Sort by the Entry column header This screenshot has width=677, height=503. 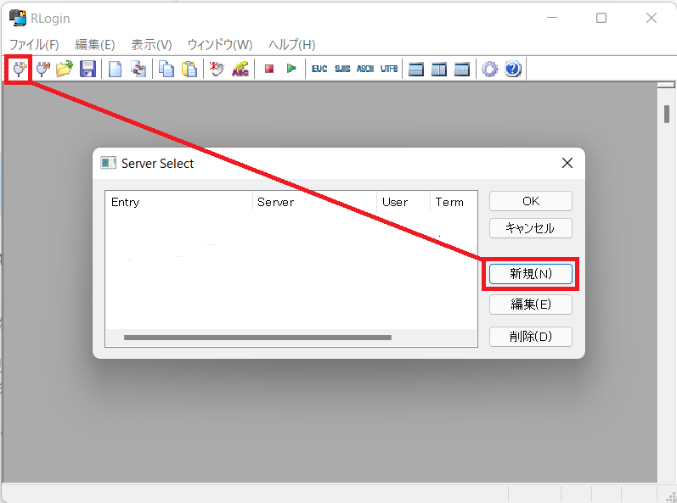click(178, 202)
